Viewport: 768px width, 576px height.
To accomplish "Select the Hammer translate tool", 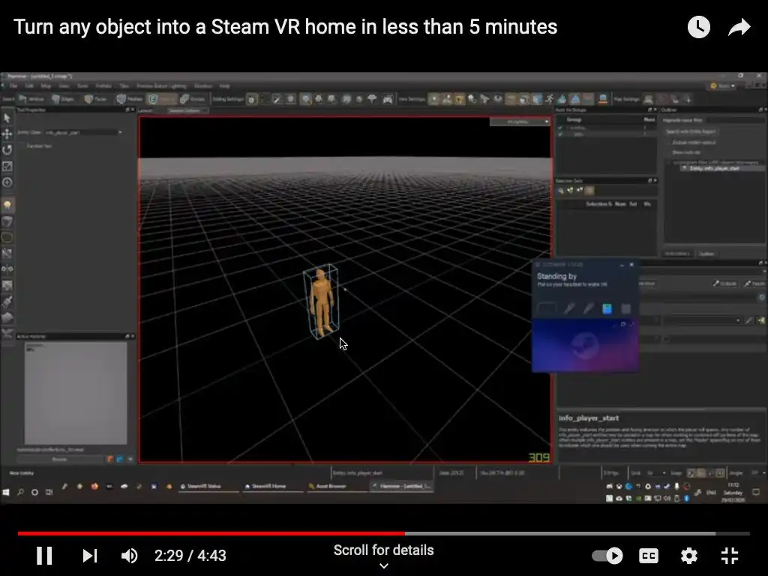I will coord(7,133).
